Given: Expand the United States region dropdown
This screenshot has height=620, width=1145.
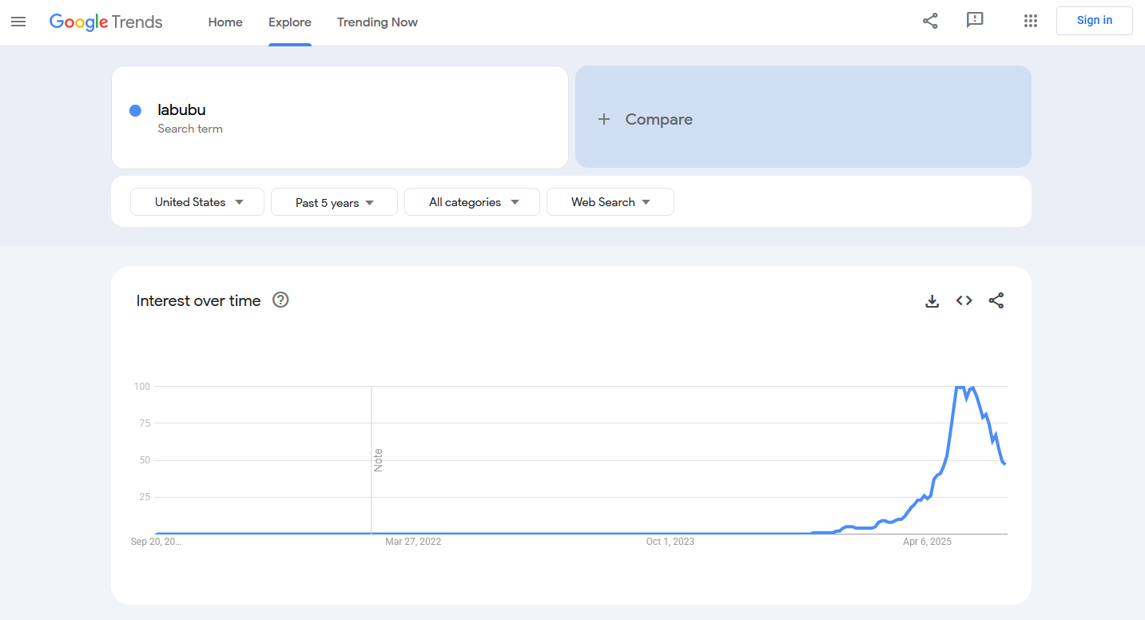Looking at the screenshot, I should coord(197,202).
